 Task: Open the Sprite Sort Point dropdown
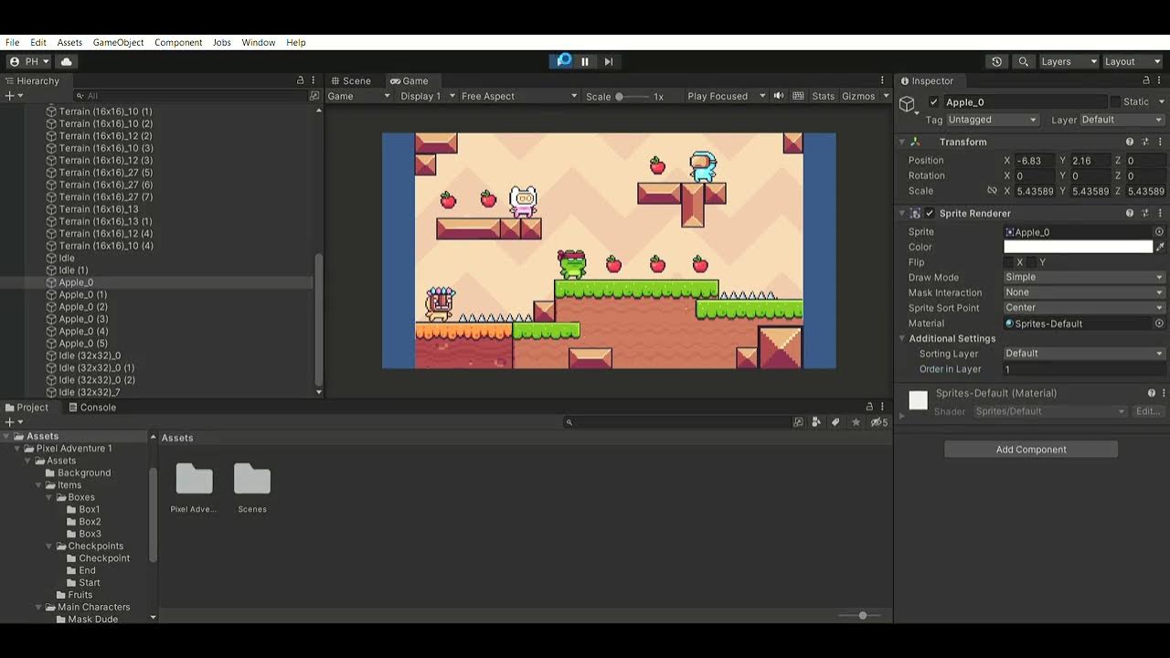coord(1084,308)
